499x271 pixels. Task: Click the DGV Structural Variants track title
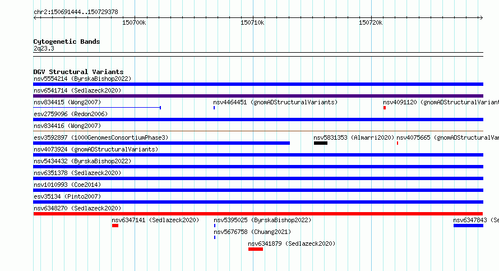point(78,72)
